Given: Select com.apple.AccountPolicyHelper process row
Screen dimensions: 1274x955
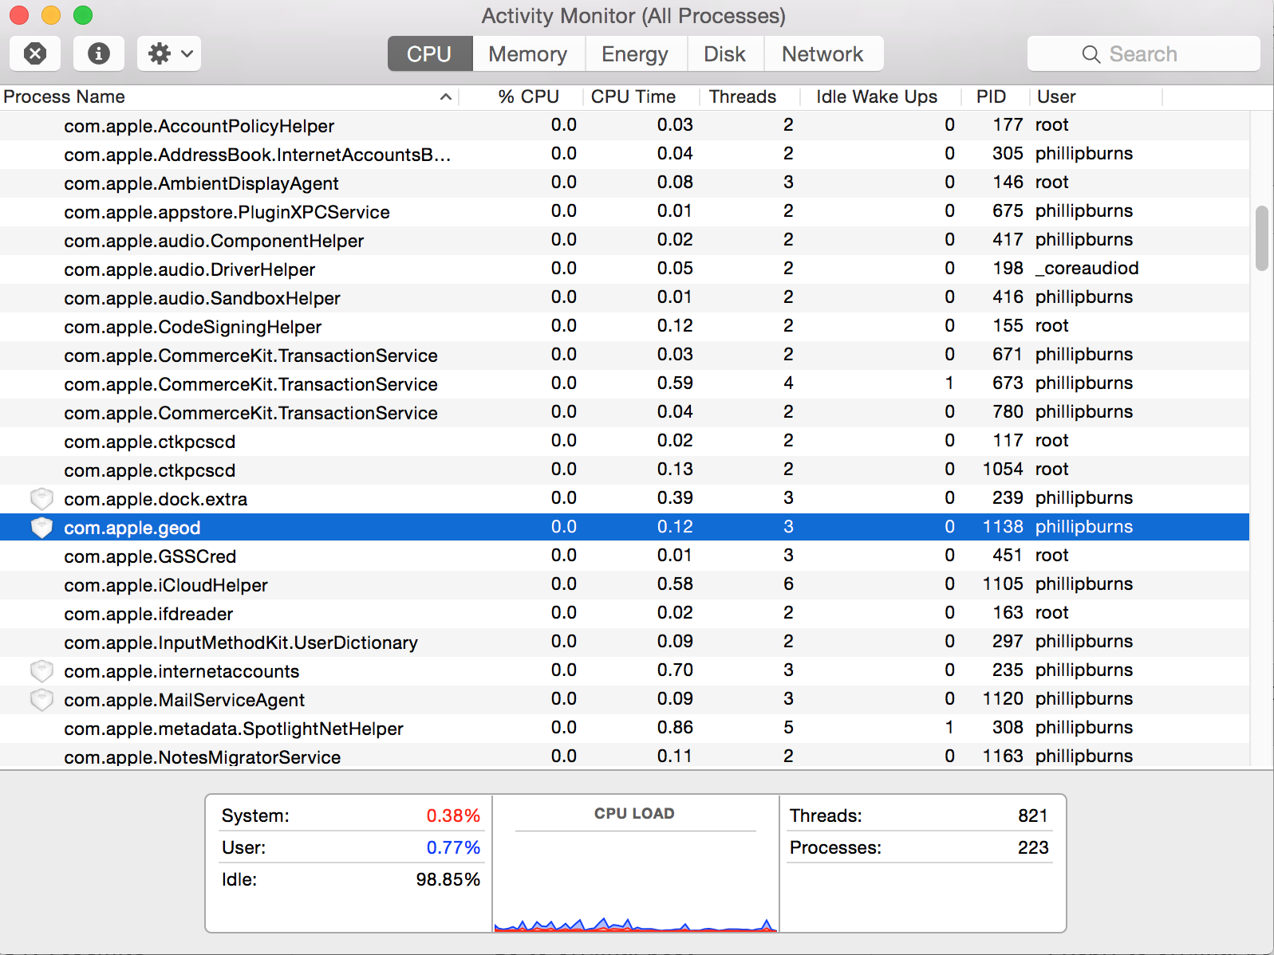Looking at the screenshot, I should tap(625, 126).
